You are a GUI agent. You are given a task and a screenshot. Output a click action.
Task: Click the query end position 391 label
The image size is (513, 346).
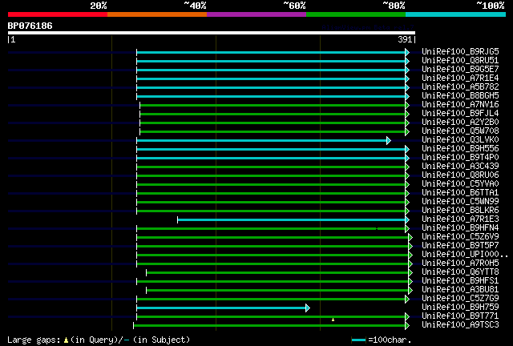pyautogui.click(x=405, y=39)
